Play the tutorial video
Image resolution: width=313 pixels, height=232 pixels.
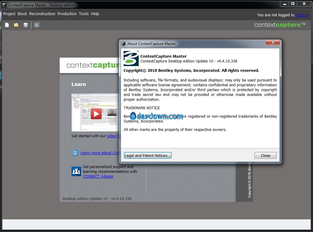point(96,114)
